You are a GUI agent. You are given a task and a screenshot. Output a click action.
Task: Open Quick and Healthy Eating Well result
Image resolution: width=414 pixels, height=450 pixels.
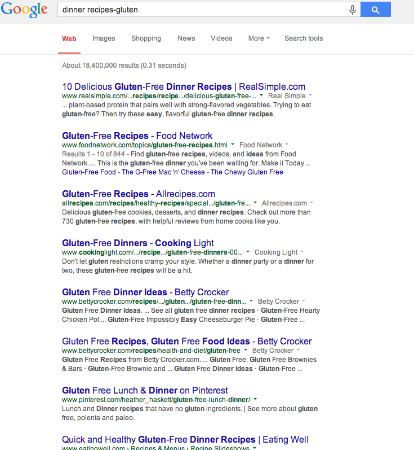pos(185,439)
